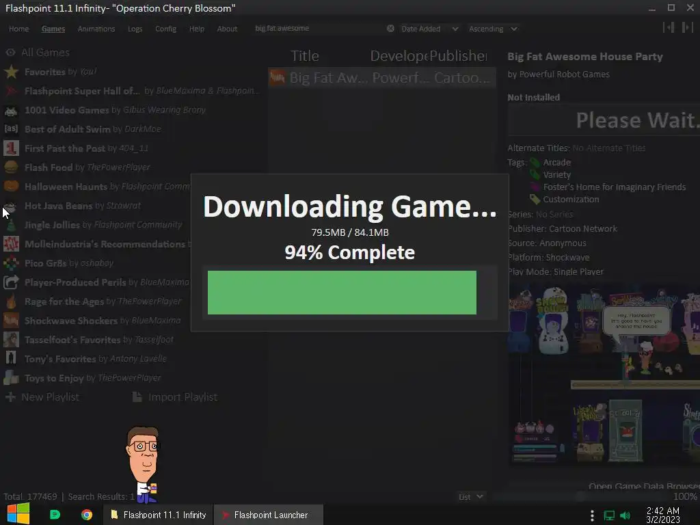
Task: Switch to Flashpoint Launcher taskbar item
Action: coord(268,515)
